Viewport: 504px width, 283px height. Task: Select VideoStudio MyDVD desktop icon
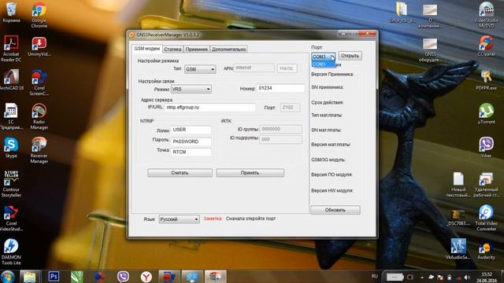point(486,15)
